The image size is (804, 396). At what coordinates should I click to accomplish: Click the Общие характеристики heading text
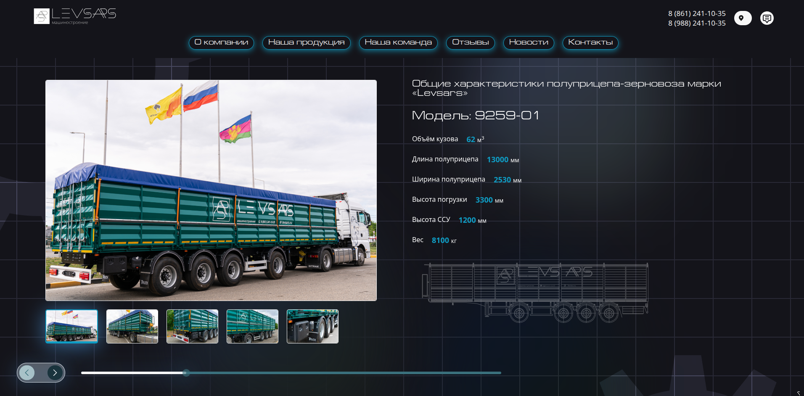(566, 88)
